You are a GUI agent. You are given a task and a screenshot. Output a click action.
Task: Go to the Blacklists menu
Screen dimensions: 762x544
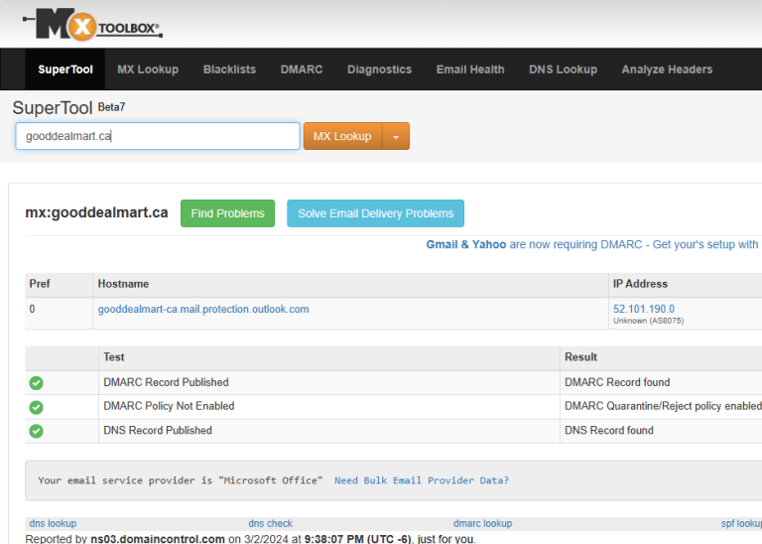point(229,69)
